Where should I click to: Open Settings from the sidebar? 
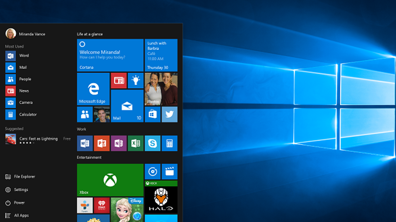click(22, 189)
